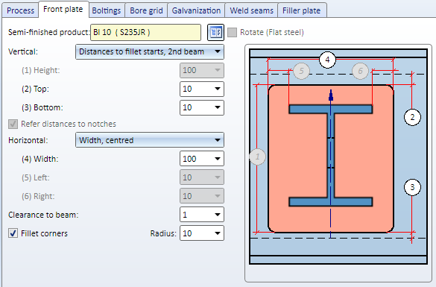Open the Horizontal Width, centred dropdown

point(150,140)
